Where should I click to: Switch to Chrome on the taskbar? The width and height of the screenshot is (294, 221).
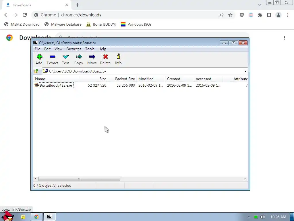point(36,217)
